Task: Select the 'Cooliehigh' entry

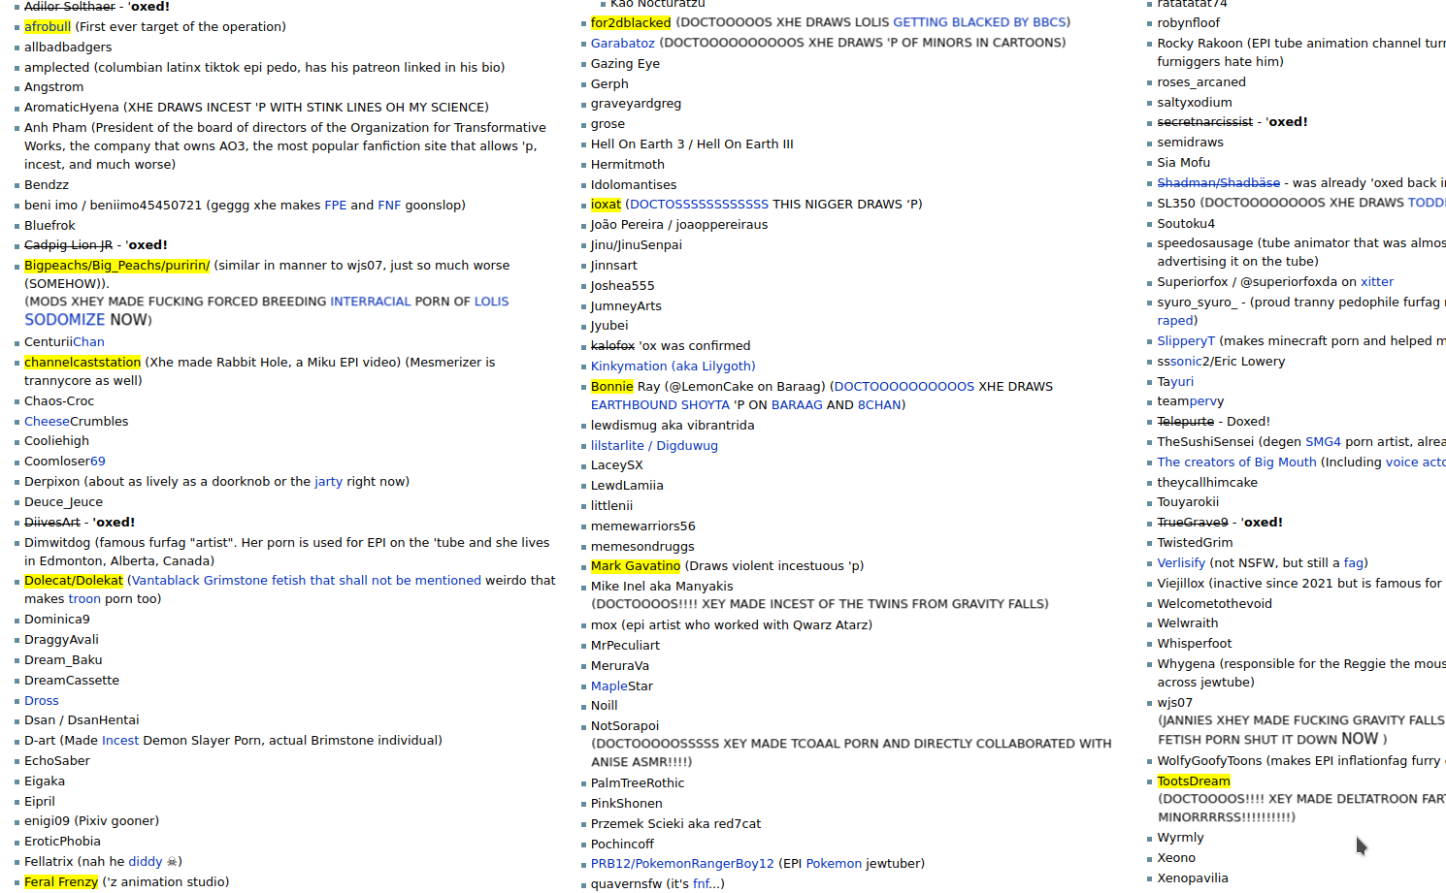Action: pos(56,440)
